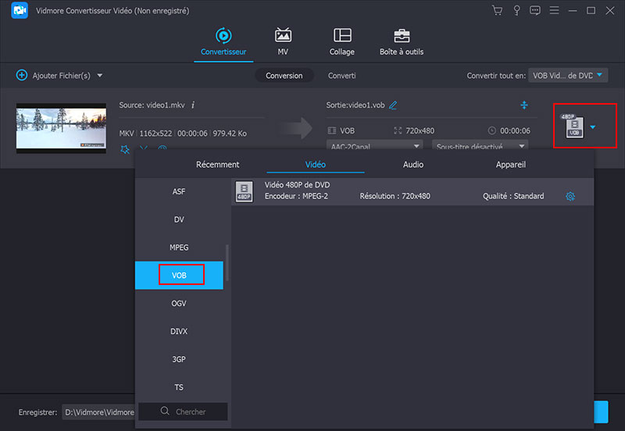Open registration via the key icon

pyautogui.click(x=516, y=11)
